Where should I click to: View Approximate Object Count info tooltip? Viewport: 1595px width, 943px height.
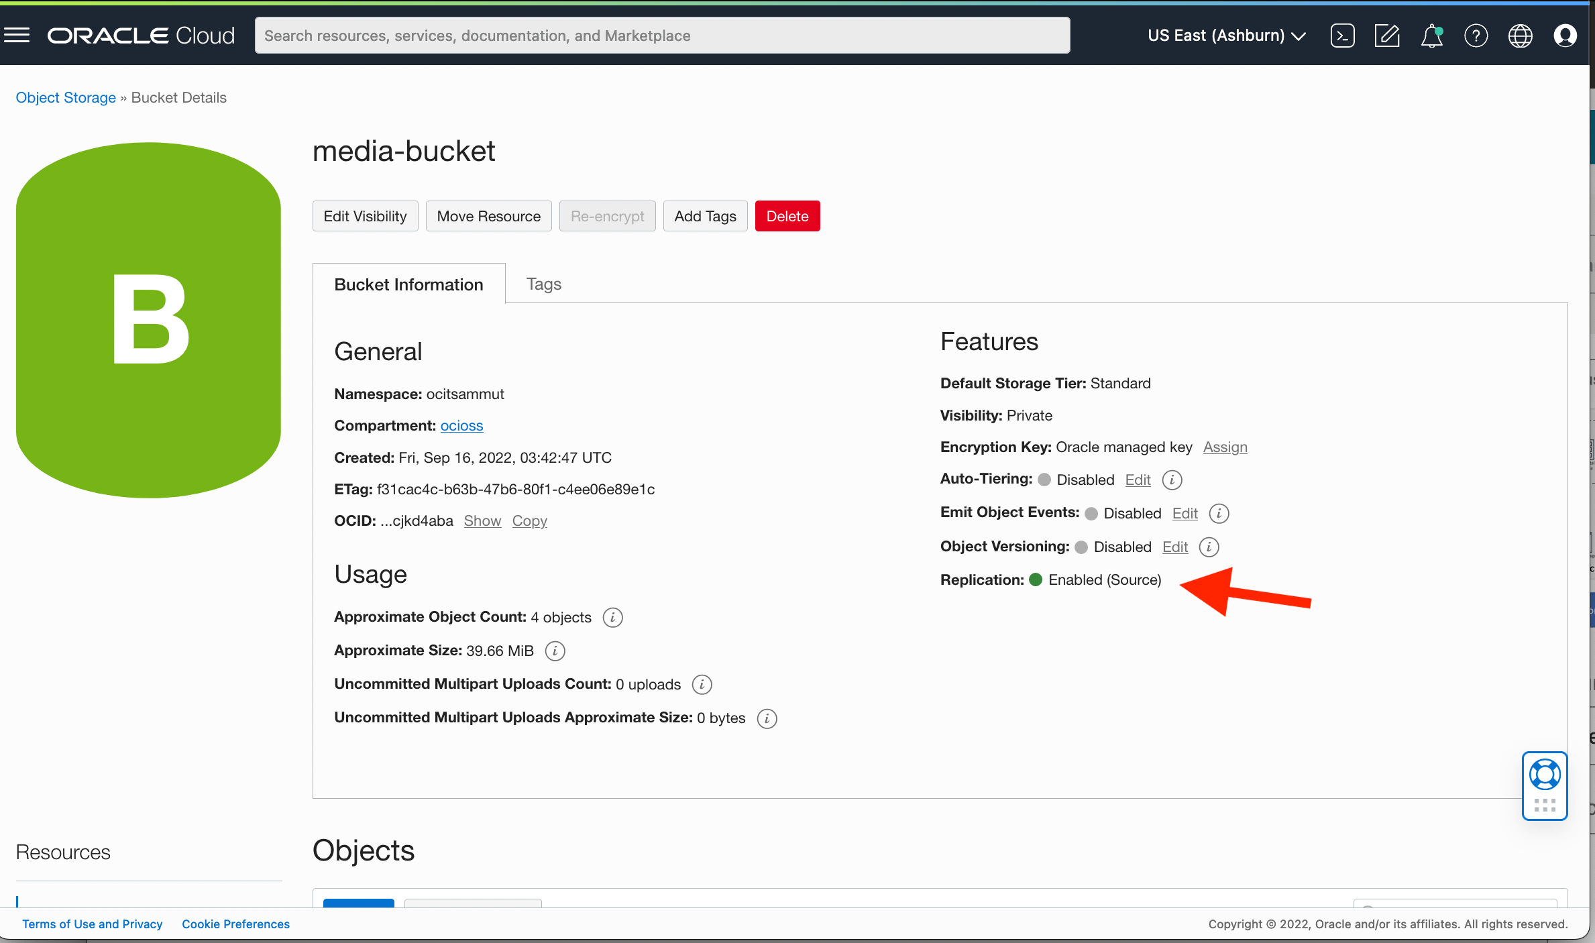(x=612, y=617)
